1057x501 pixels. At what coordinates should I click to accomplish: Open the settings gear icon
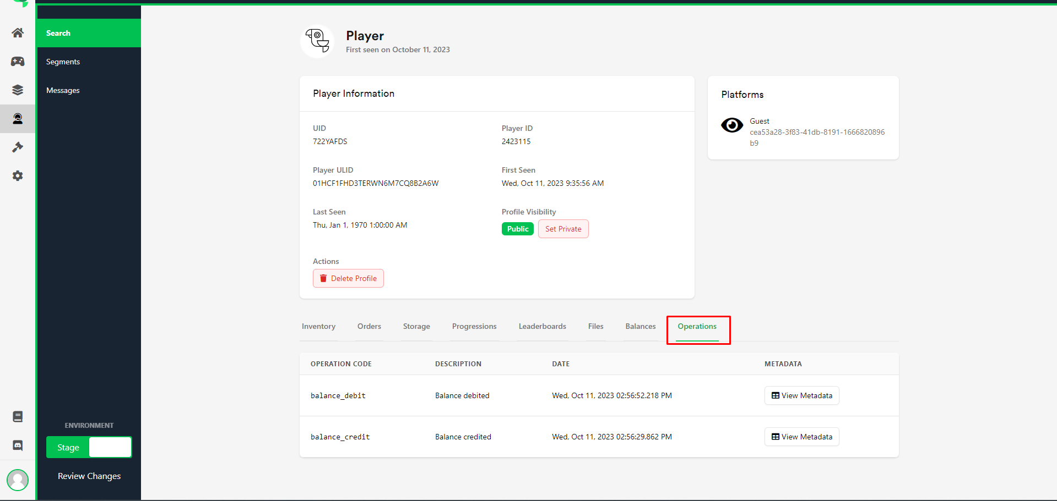pyautogui.click(x=18, y=176)
